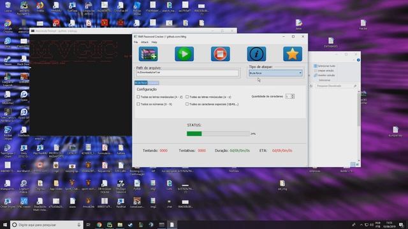Open Chrome from the taskbar
The image size is (408, 229).
coord(99,225)
